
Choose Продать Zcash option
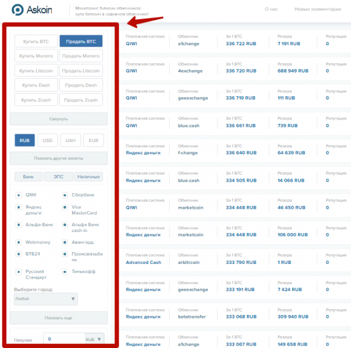pyautogui.click(x=81, y=100)
